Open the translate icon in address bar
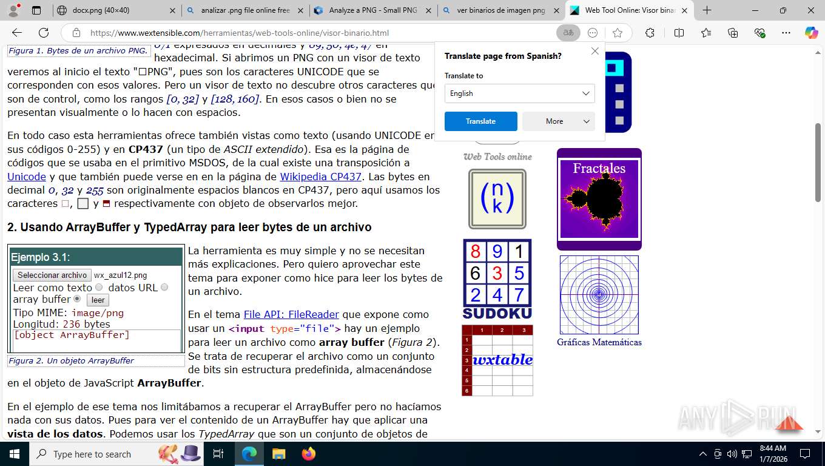This screenshot has height=466, width=825. tap(568, 33)
